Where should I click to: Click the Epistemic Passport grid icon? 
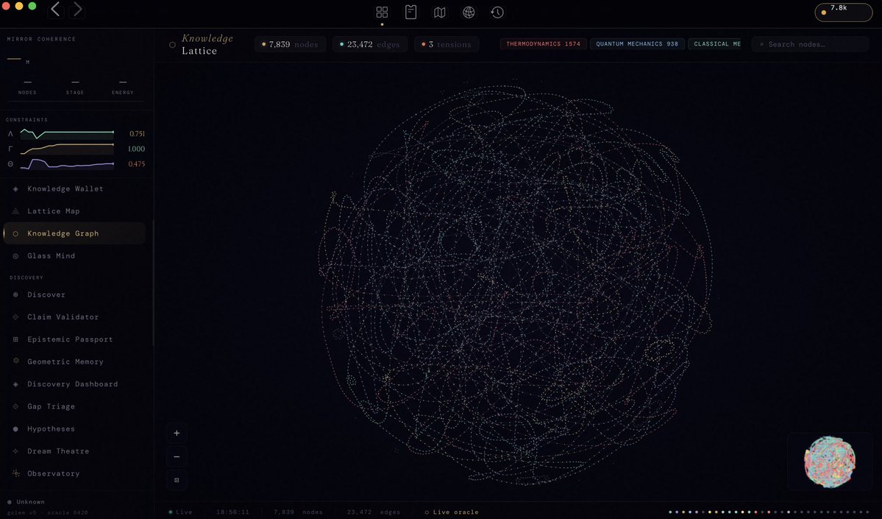[x=15, y=339]
